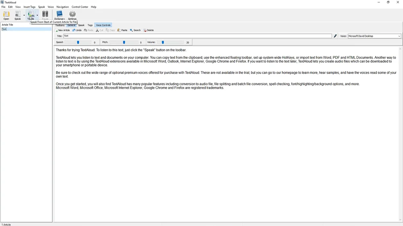403x226 pixels.
Task: Click the To File speak icon
Action: [31, 15]
